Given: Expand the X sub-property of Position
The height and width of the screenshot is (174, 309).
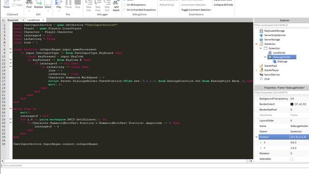Looking at the screenshot, I should click(x=261, y=143).
